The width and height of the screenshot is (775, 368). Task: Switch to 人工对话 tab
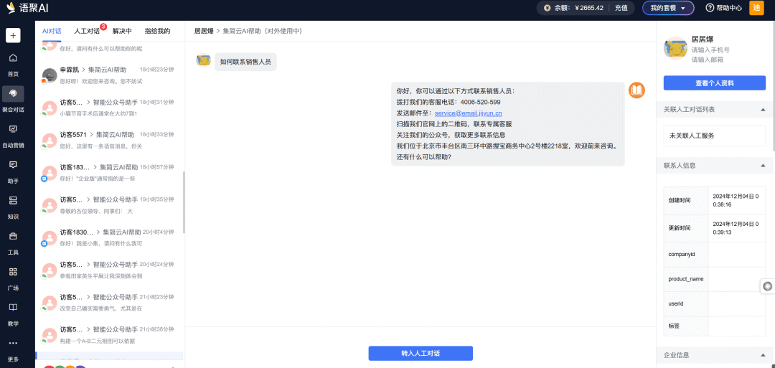[87, 31]
